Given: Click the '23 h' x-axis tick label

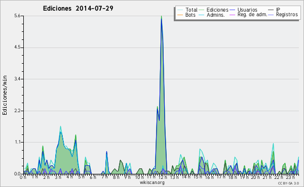Looking at the screenshot, I should (290, 177).
